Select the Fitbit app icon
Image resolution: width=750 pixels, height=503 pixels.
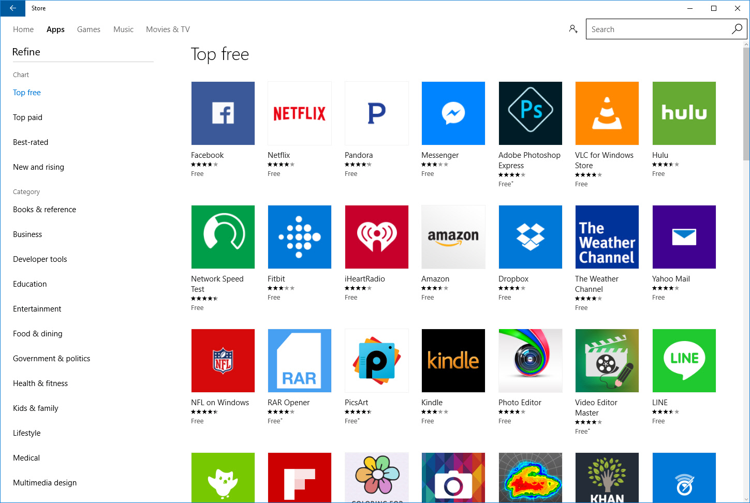pyautogui.click(x=300, y=237)
